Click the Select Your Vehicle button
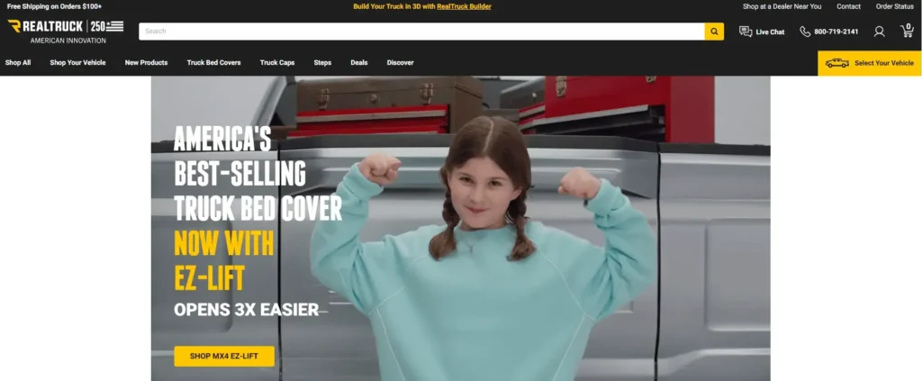The width and height of the screenshot is (922, 381). pyautogui.click(x=870, y=63)
